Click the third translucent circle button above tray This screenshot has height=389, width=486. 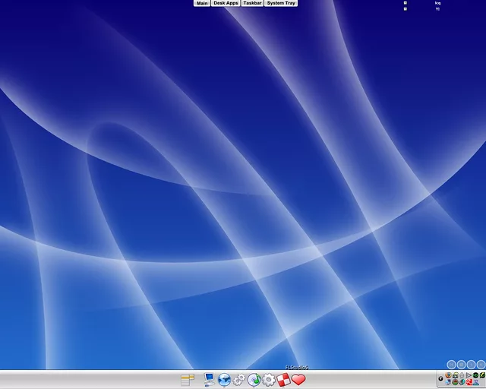point(471,365)
